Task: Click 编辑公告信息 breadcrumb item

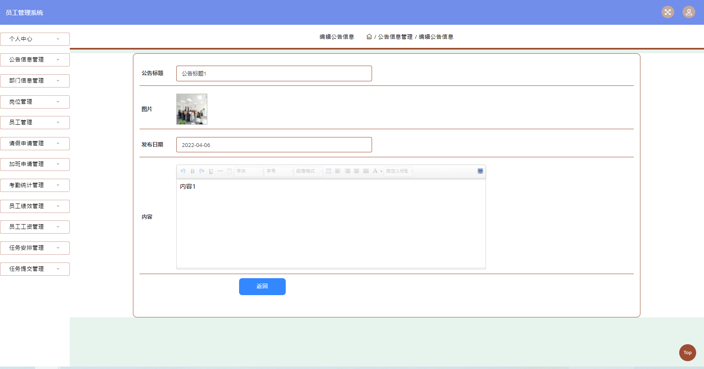Action: [x=436, y=37]
